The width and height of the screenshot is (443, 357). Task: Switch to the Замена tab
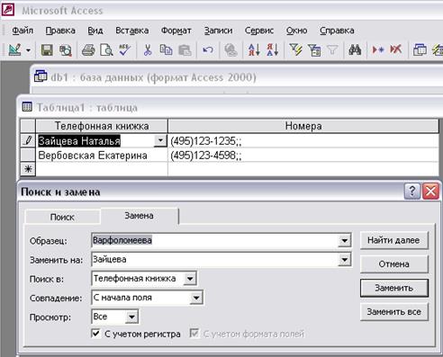coord(140,216)
